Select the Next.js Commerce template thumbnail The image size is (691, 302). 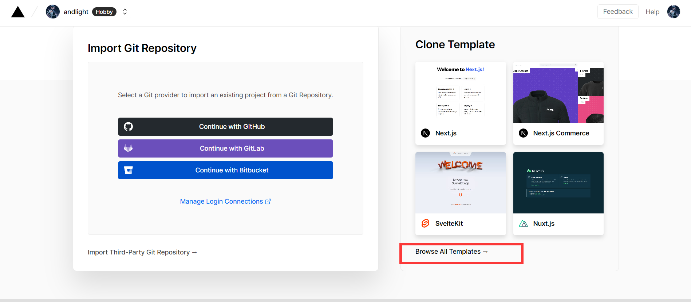point(558,93)
